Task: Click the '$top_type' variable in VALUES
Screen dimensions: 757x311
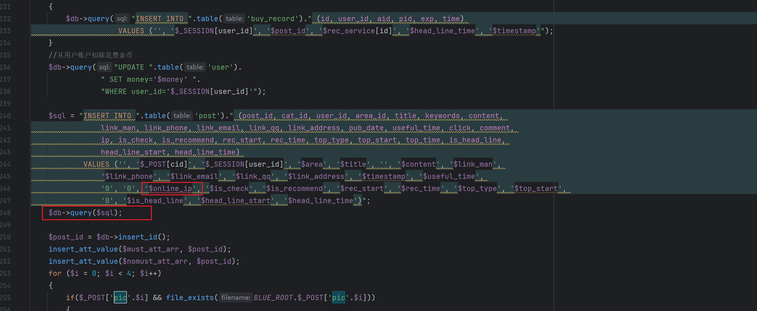Action: (477, 188)
